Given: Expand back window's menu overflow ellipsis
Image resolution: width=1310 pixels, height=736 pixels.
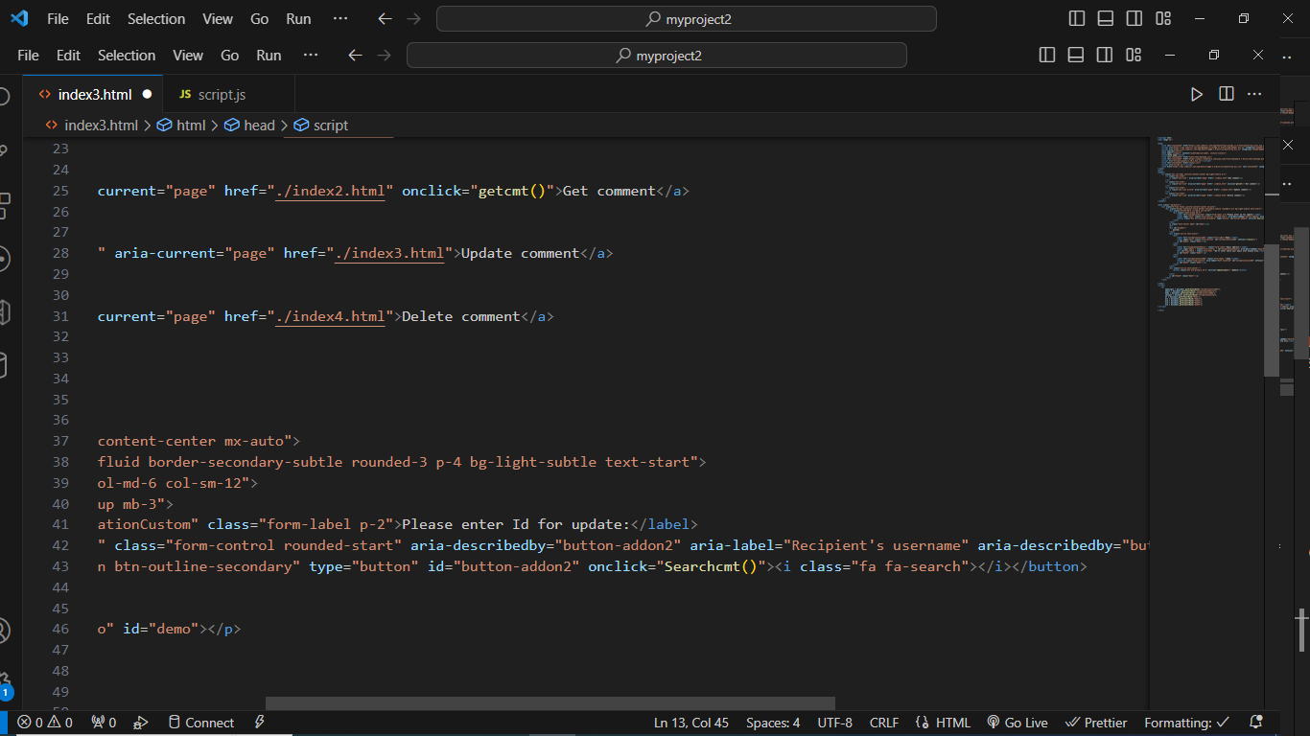Looking at the screenshot, I should click(x=339, y=19).
